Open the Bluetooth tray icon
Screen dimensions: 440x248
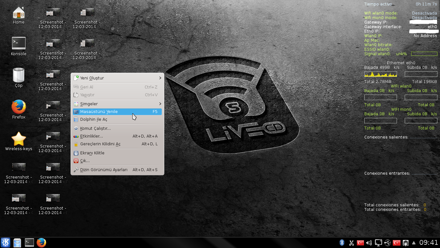(342, 243)
